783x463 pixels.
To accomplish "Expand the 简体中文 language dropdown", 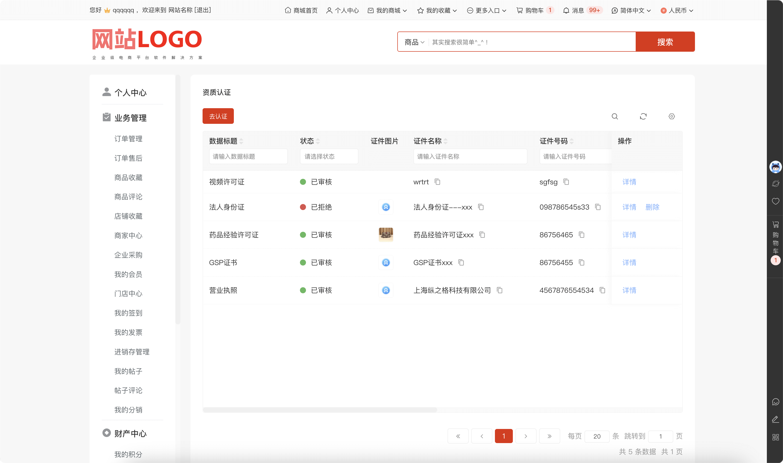I will 632,11.
